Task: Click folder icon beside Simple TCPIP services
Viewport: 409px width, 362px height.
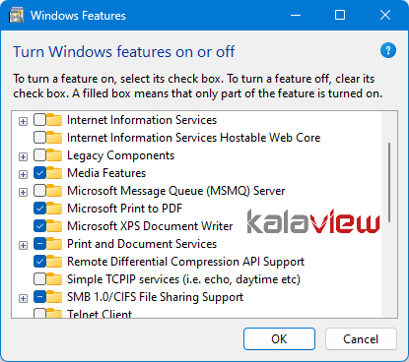Action: click(x=54, y=279)
